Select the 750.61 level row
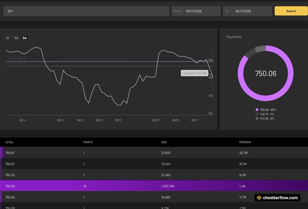This screenshot has height=209, width=308. point(154,152)
